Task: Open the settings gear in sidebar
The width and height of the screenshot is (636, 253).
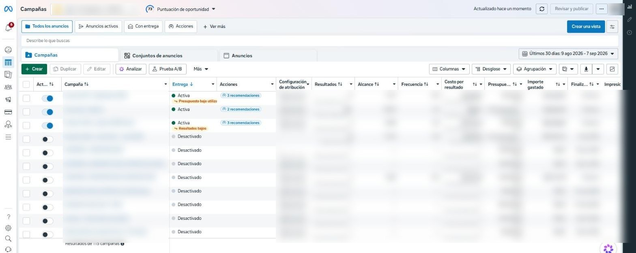Action: tap(8, 228)
